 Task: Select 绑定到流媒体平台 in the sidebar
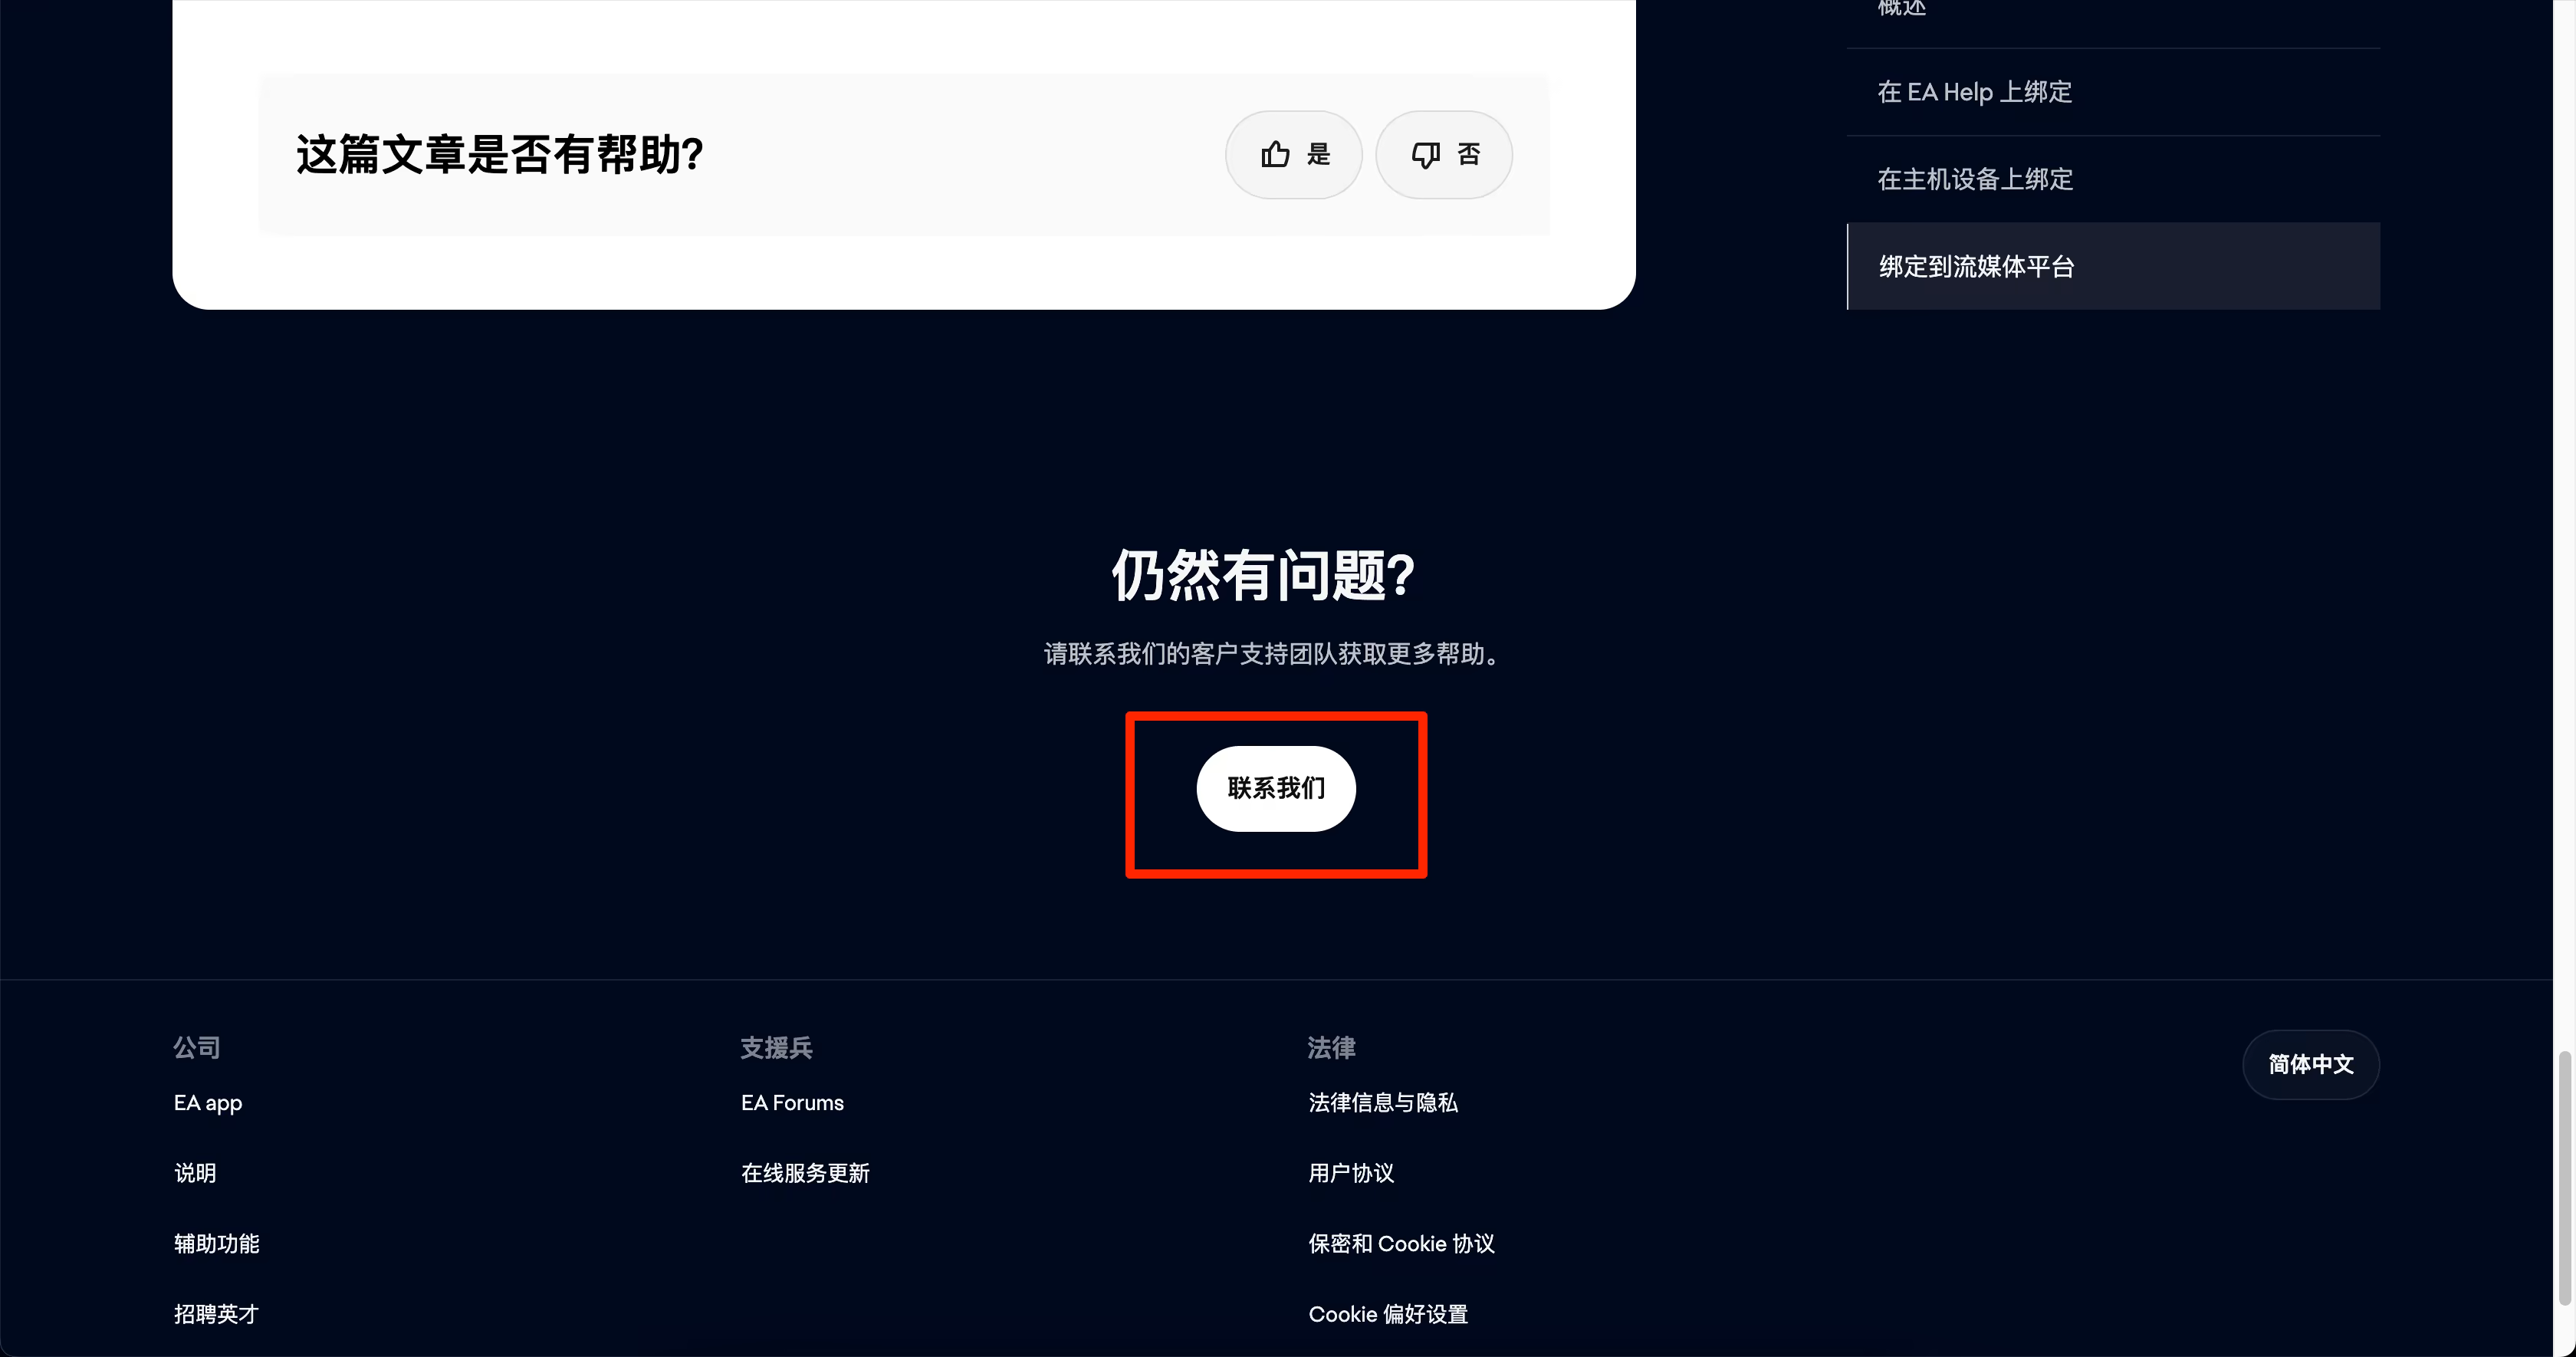coord(2113,266)
